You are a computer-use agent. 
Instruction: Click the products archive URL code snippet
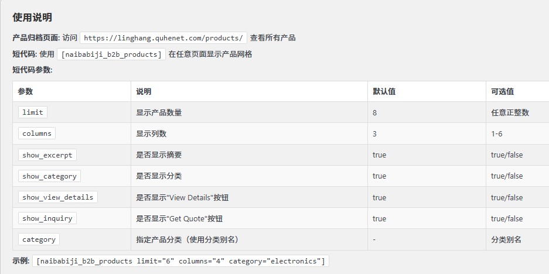point(163,38)
